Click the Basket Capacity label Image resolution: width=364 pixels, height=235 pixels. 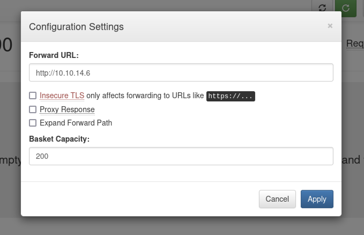[x=59, y=139]
